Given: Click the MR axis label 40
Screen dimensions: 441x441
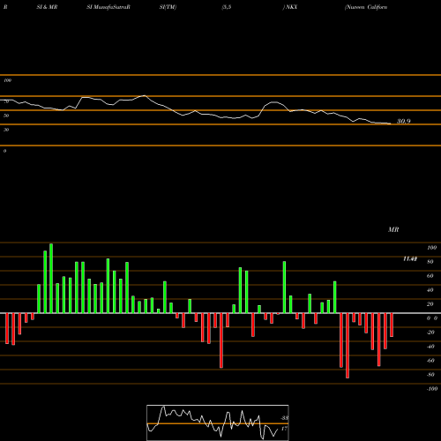Looking at the screenshot, I should click(430, 290).
